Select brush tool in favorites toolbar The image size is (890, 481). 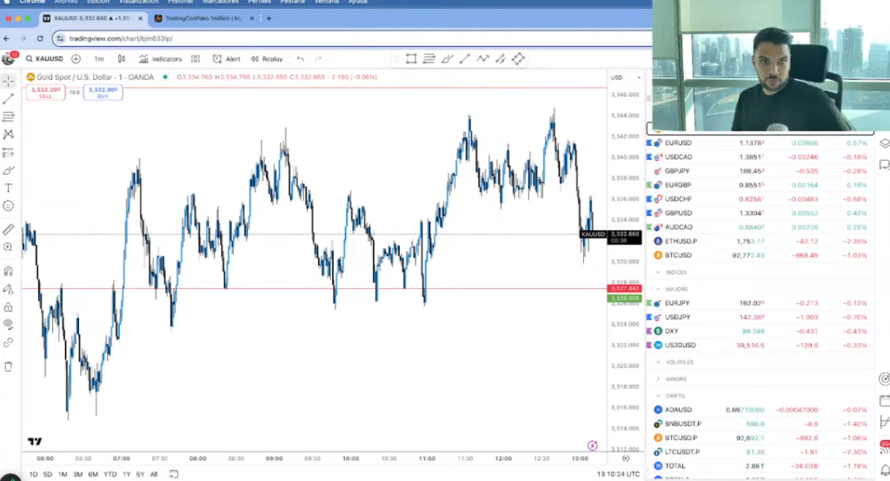[x=447, y=58]
